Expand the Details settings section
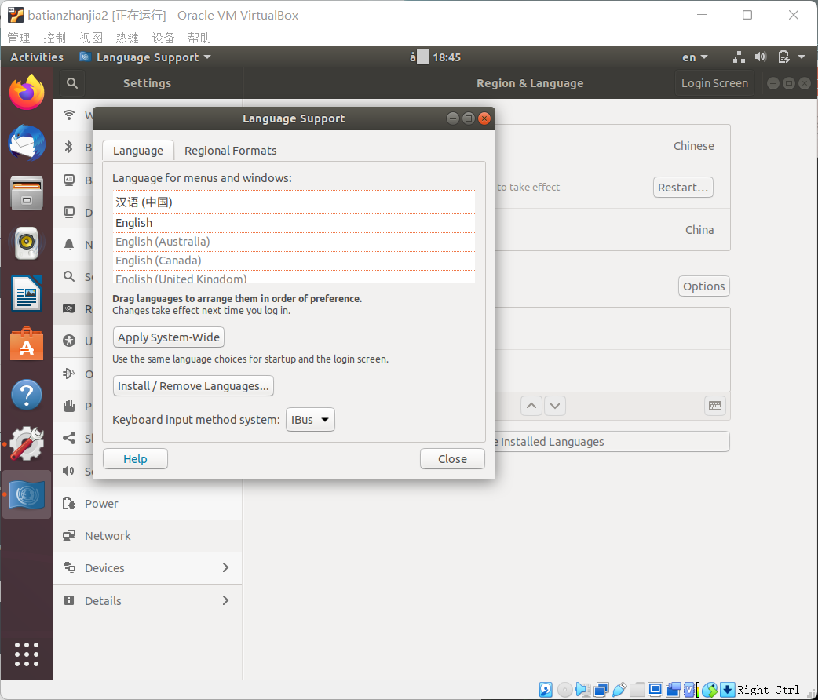818x700 pixels. 225,600
